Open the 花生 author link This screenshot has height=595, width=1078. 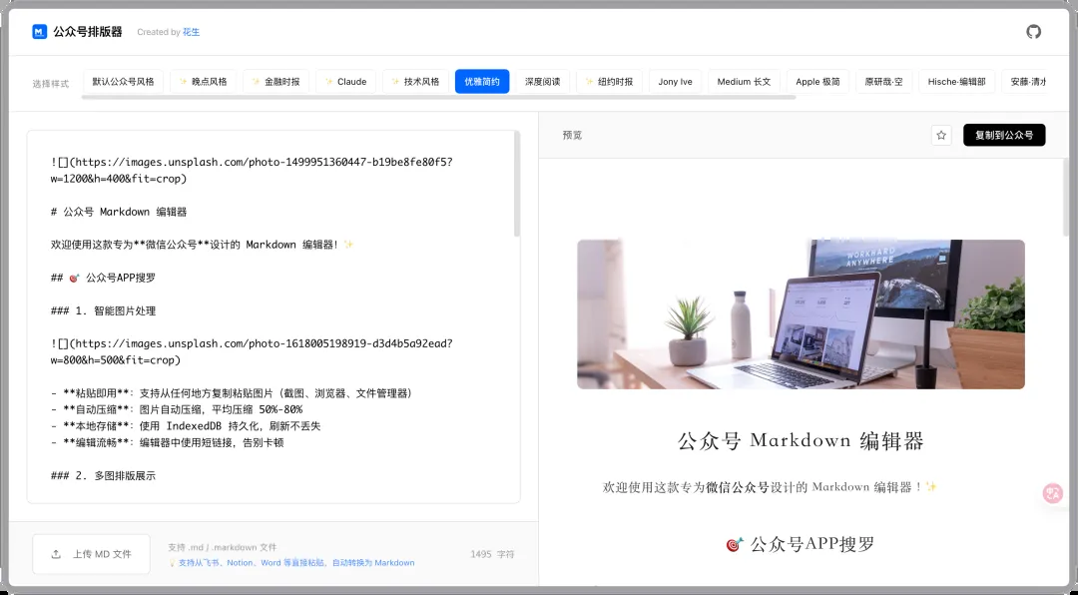coord(191,32)
